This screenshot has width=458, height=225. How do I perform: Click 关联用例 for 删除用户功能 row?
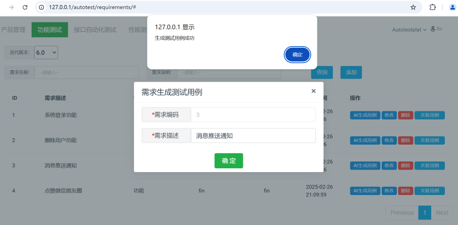tap(430, 140)
